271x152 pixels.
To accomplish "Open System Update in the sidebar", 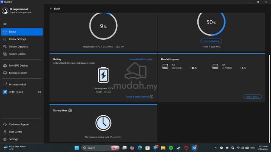I will [x=22, y=54].
